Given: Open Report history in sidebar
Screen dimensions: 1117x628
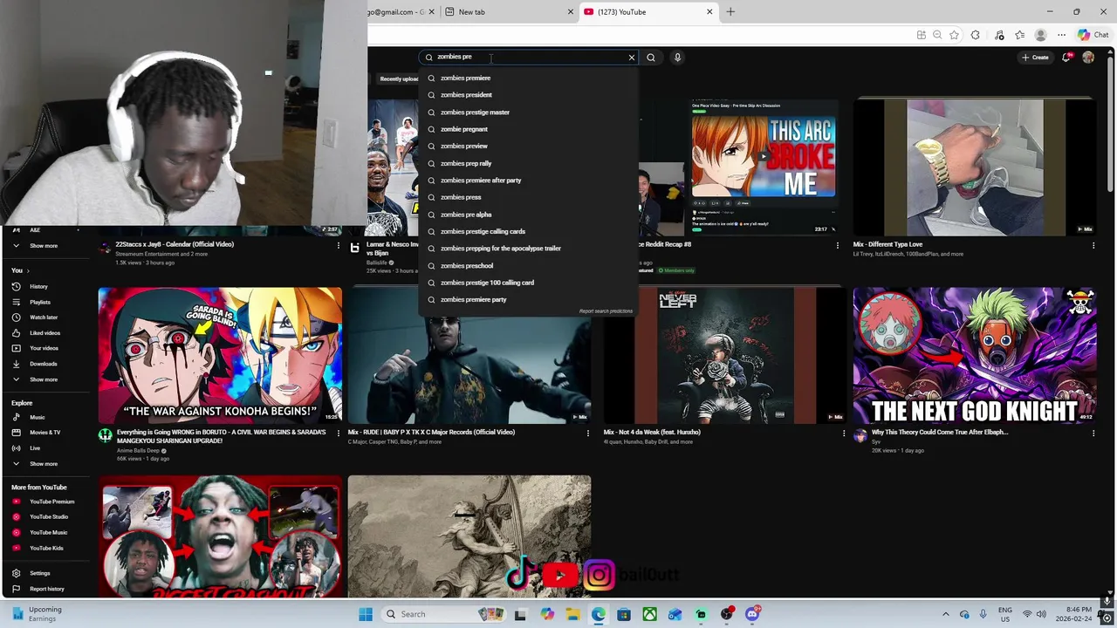Looking at the screenshot, I should coord(46,589).
